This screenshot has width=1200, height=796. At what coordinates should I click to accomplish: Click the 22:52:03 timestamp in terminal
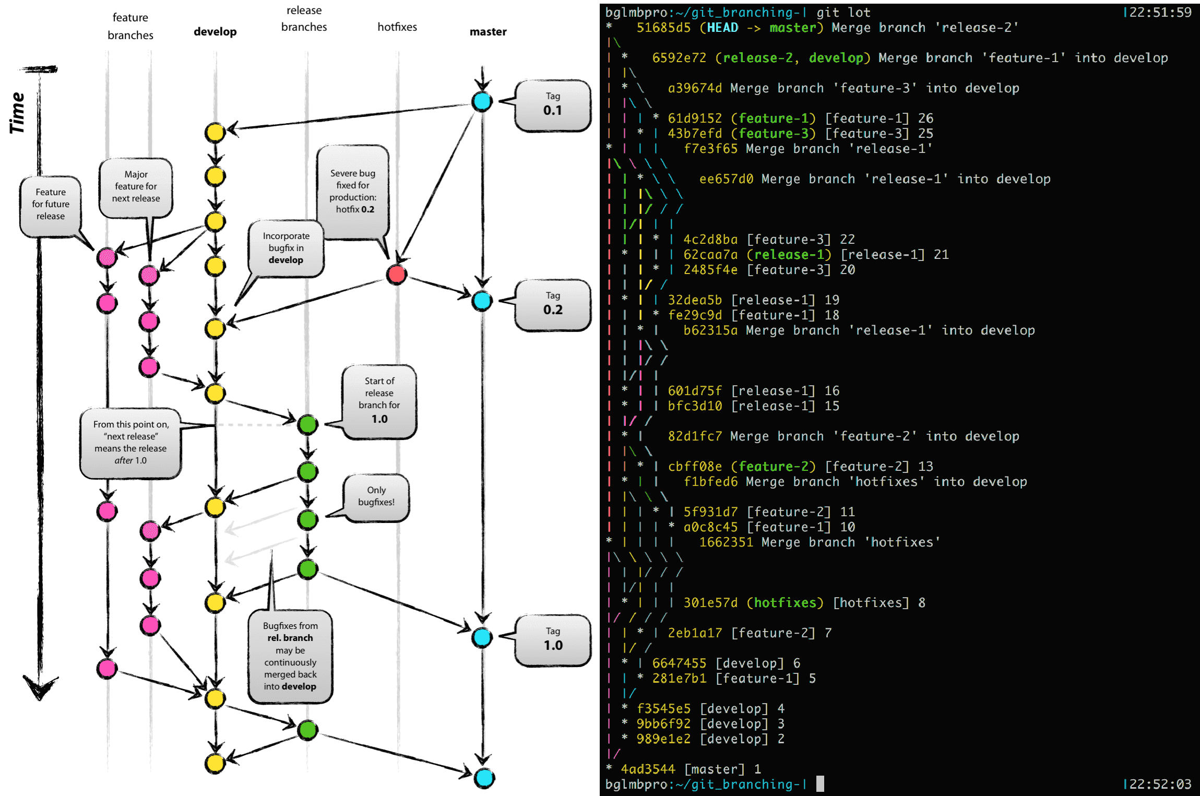coord(1160,784)
